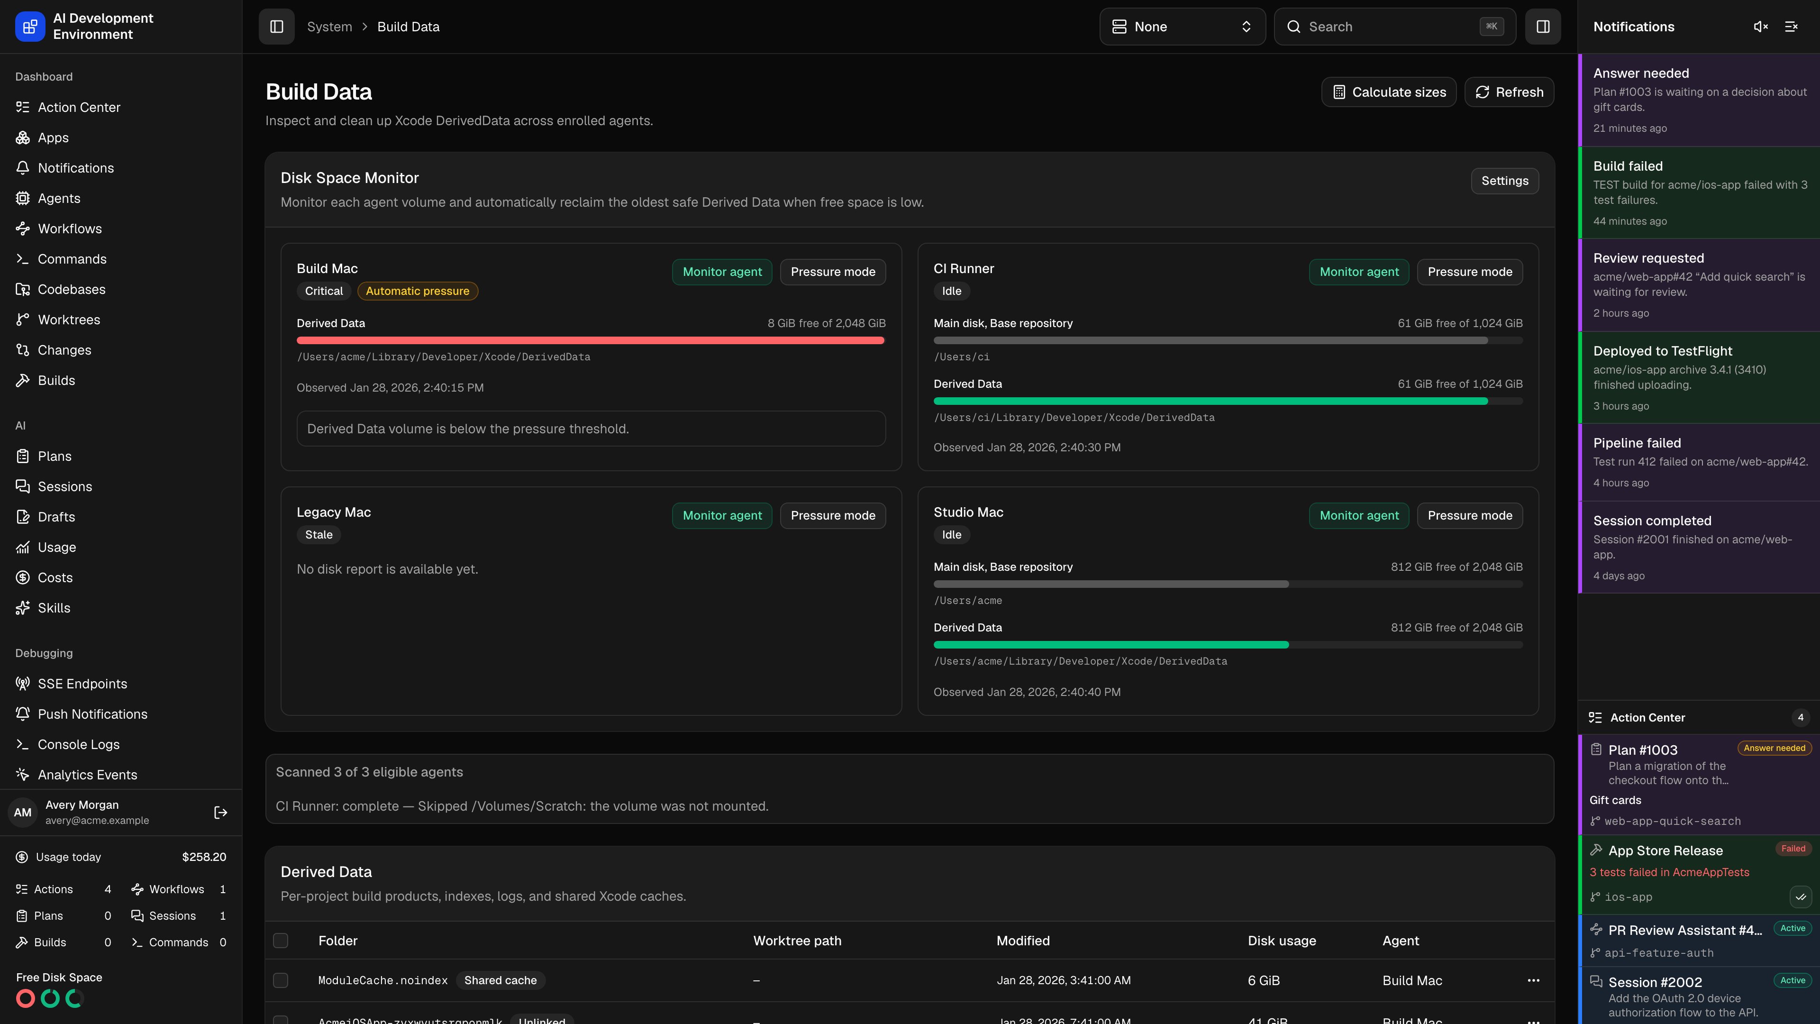Go to Agents page
Screen dimensions: 1820x1024
click(x=121, y=199)
